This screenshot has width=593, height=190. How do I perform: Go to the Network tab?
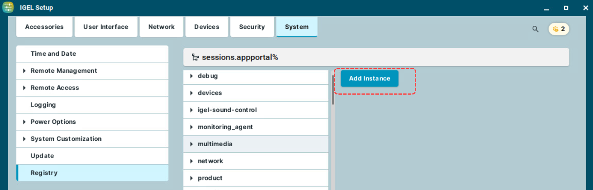[162, 27]
